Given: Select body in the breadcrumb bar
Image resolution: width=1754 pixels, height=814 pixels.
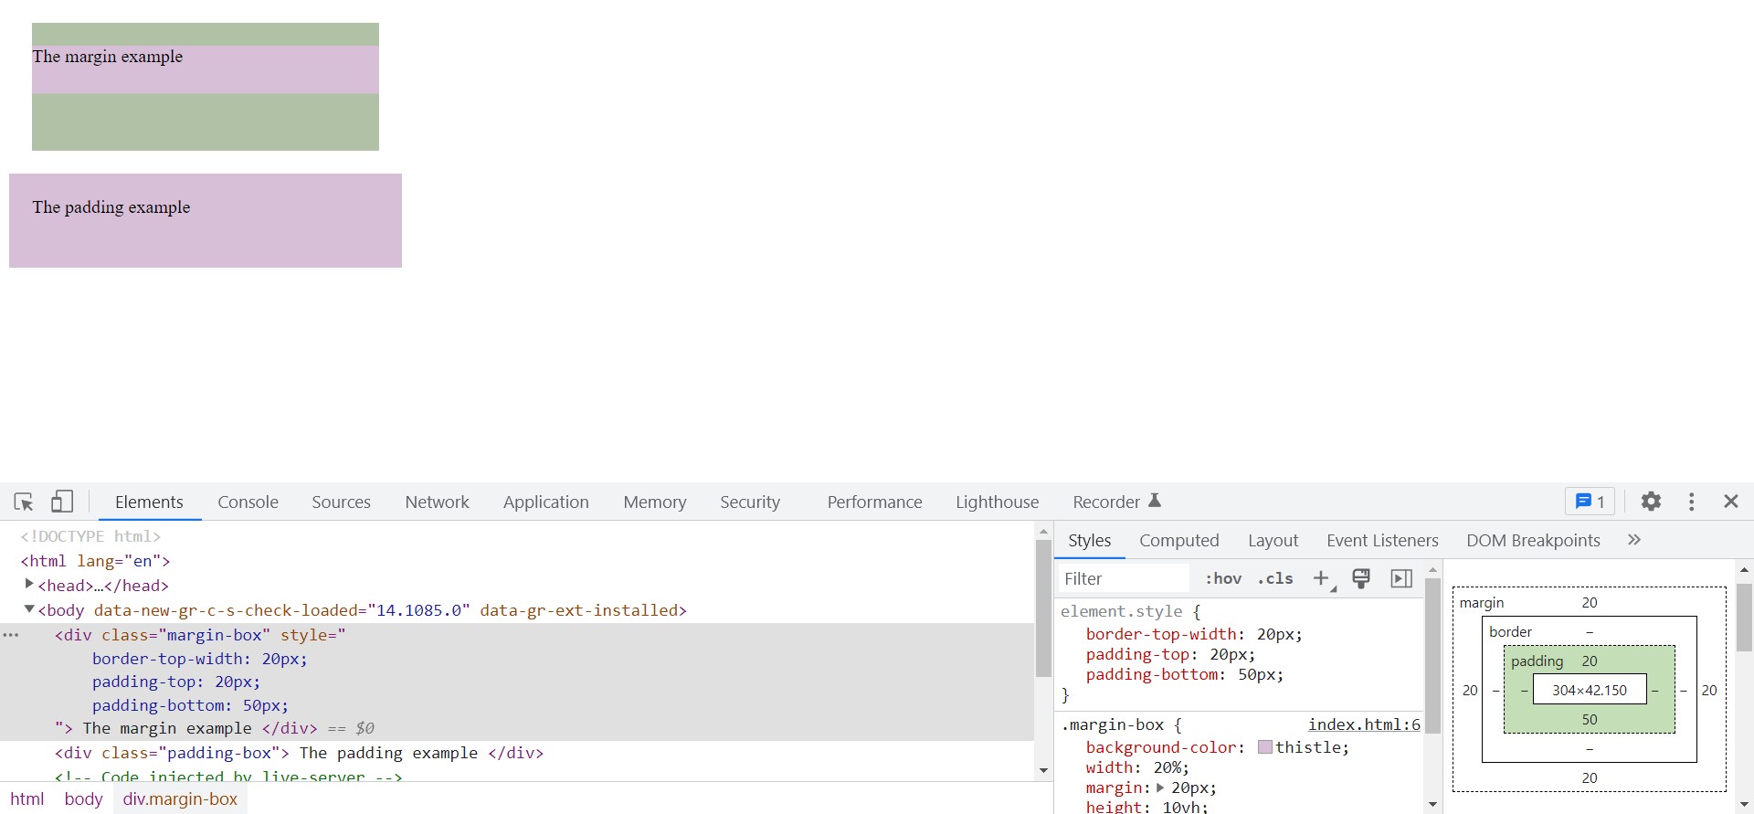Looking at the screenshot, I should click(x=83, y=798).
